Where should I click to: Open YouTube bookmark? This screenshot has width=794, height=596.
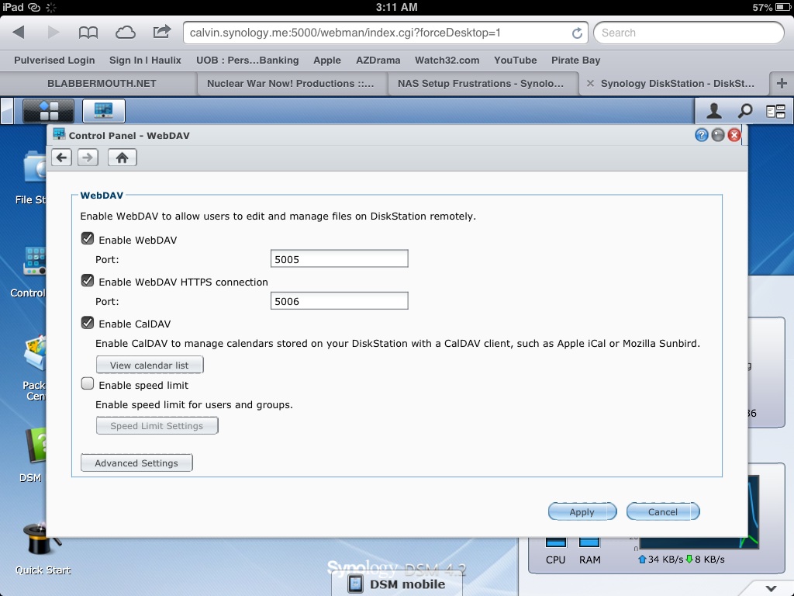click(515, 61)
